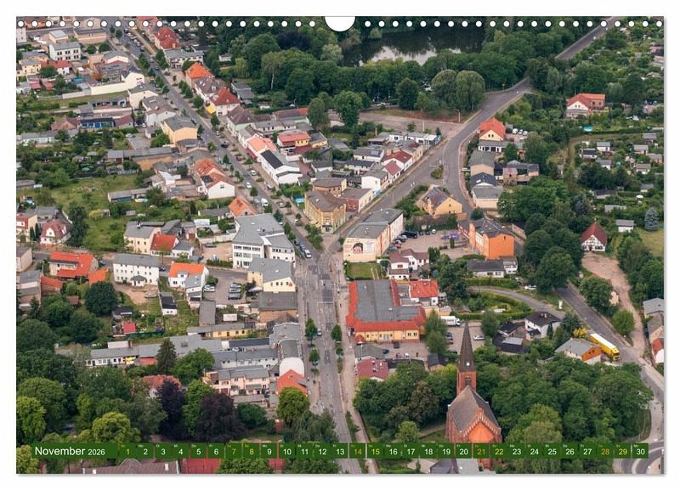Select day 10 in the calendar strip
680x490 pixels.
[x=287, y=451]
